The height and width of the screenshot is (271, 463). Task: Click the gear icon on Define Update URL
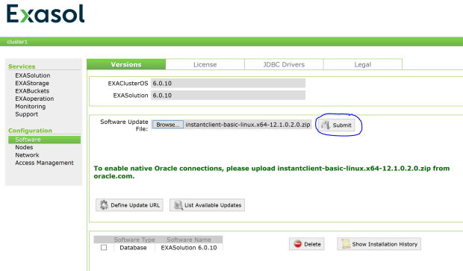coord(104,205)
